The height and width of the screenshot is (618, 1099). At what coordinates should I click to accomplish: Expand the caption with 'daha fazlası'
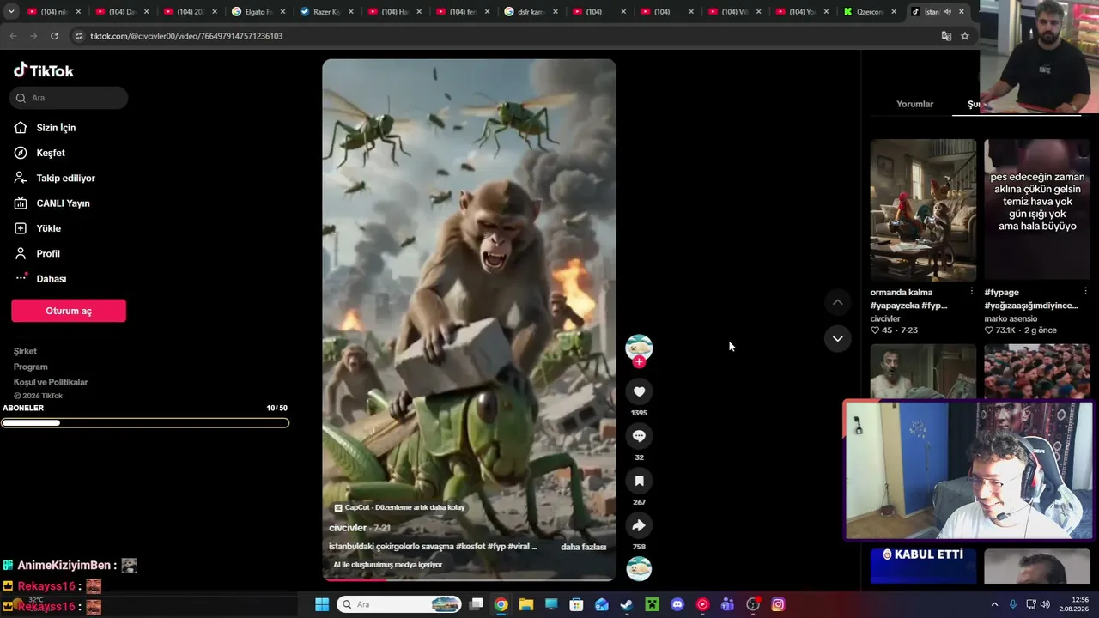pos(583,547)
